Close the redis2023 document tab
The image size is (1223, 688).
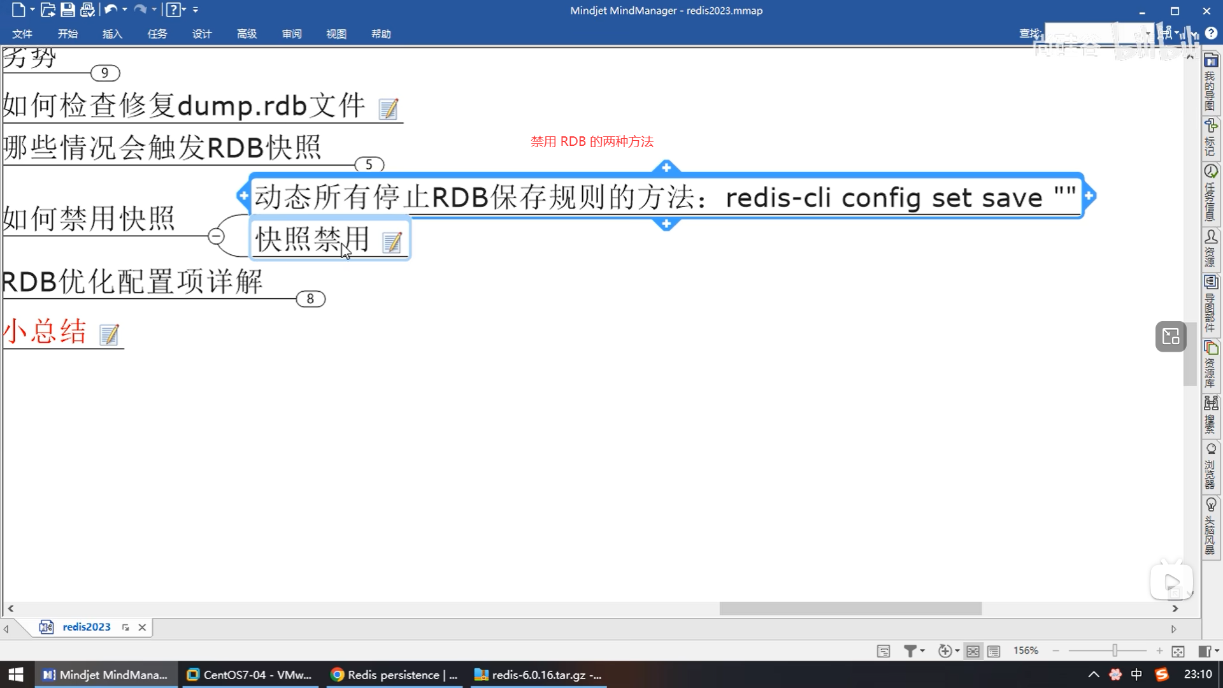[x=142, y=627]
